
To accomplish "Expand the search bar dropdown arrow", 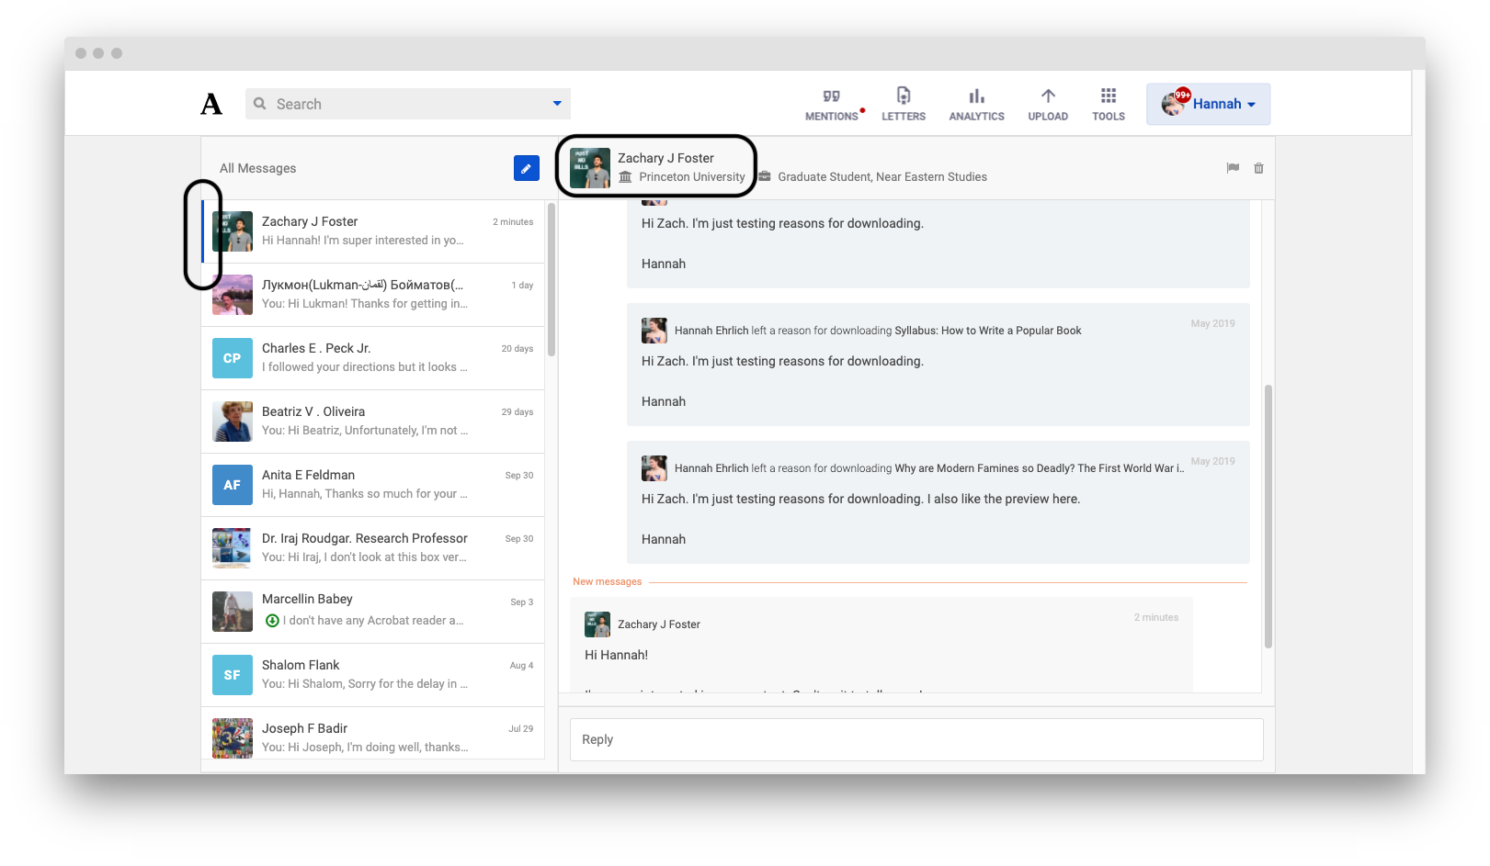I will [x=556, y=104].
